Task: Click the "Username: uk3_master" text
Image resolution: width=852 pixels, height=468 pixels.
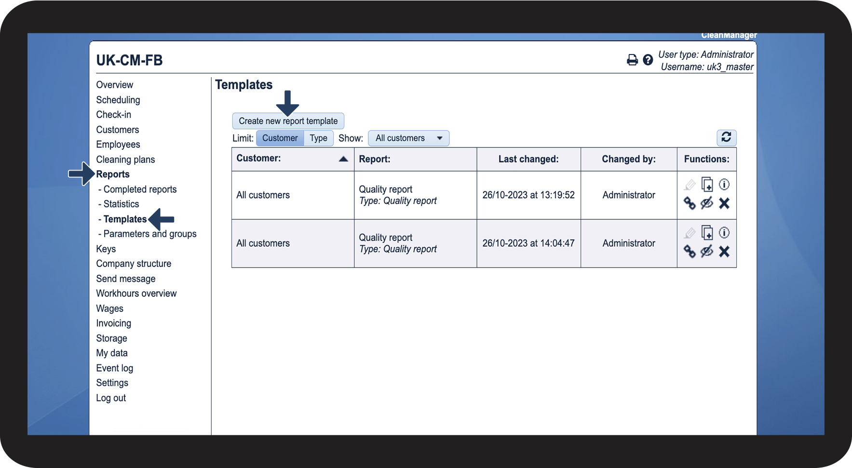Action: tap(707, 67)
